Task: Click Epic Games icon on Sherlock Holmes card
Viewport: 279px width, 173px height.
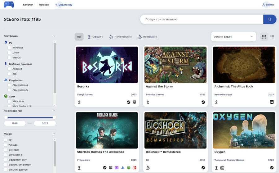Action: (111, 168)
